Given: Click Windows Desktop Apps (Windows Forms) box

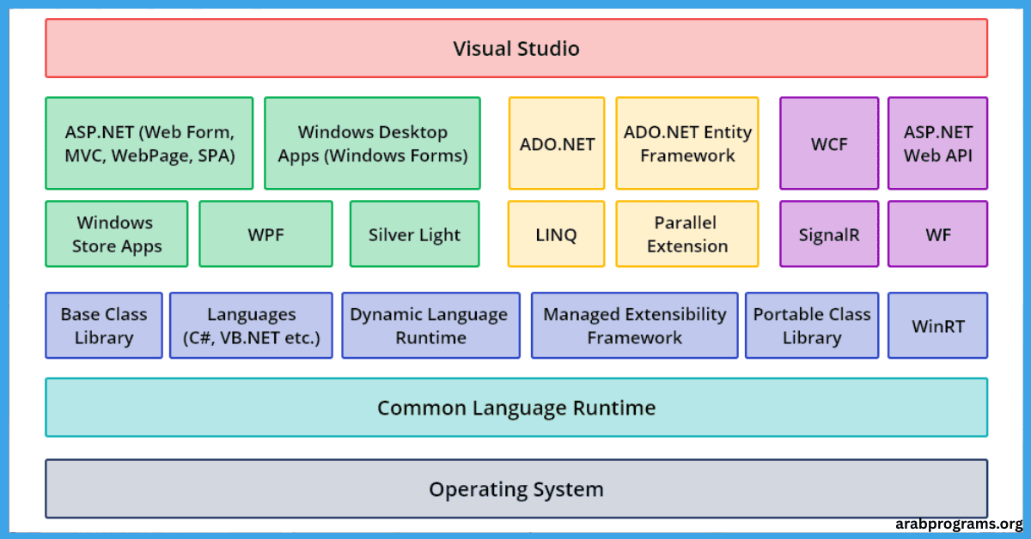Looking at the screenshot, I should 373,143.
